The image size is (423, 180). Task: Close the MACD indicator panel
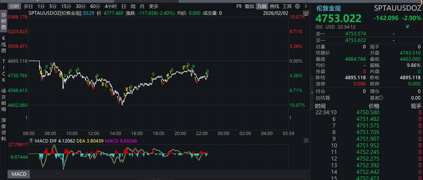pos(306,139)
